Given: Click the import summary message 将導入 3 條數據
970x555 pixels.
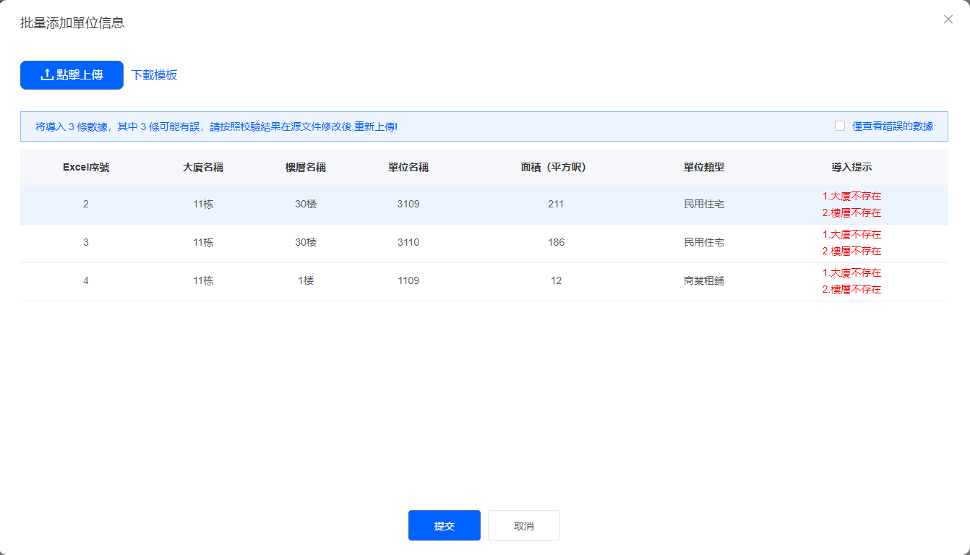Looking at the screenshot, I should tap(216, 126).
